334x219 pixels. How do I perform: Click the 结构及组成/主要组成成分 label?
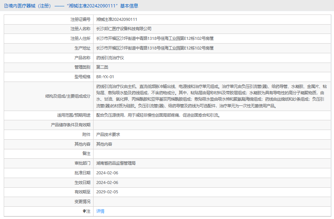point(68,96)
